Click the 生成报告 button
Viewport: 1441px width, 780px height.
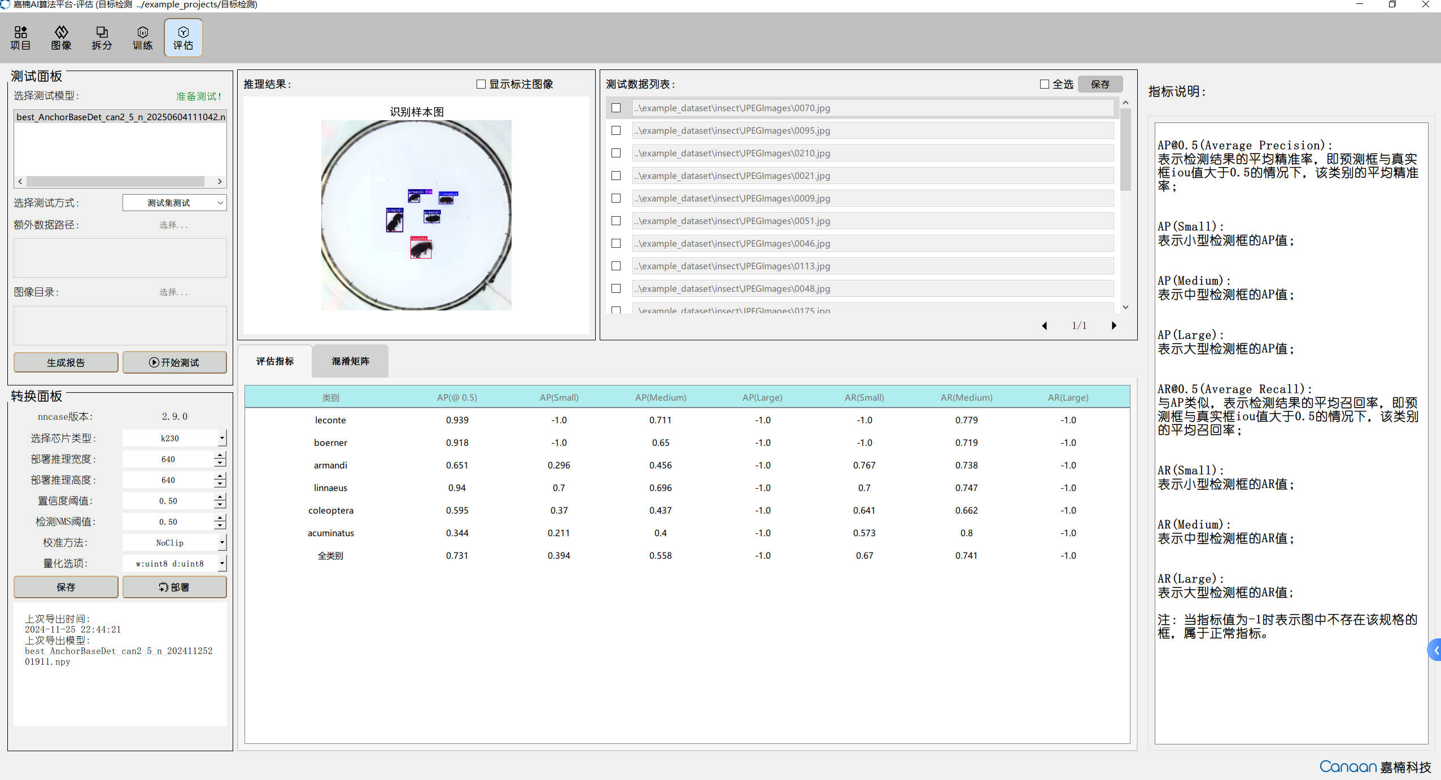[x=66, y=362]
